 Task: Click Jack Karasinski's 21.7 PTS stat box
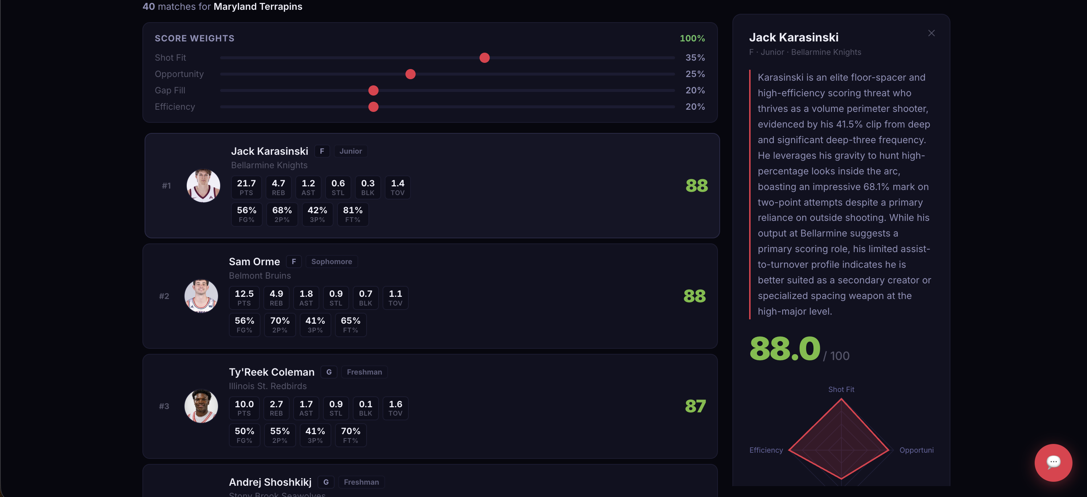[x=246, y=187]
